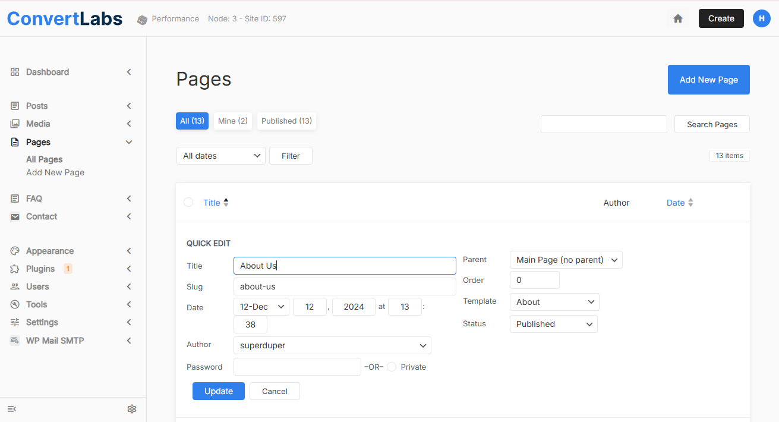779x422 pixels.
Task: Click the Appearance palette icon
Action: pyautogui.click(x=15, y=251)
